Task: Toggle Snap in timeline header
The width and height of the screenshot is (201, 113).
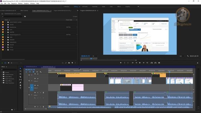Action: coord(30,72)
